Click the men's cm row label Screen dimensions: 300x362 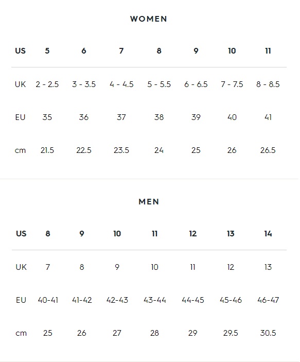(x=21, y=333)
